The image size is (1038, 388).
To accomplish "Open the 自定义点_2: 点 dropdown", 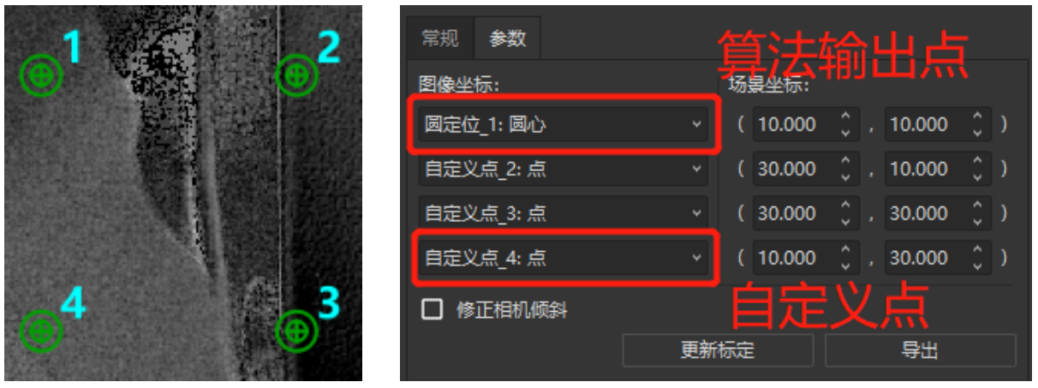I will point(563,170).
